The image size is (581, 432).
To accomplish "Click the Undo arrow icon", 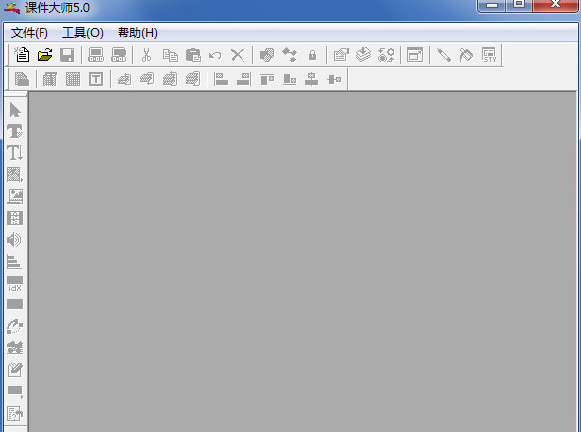I will tap(215, 56).
